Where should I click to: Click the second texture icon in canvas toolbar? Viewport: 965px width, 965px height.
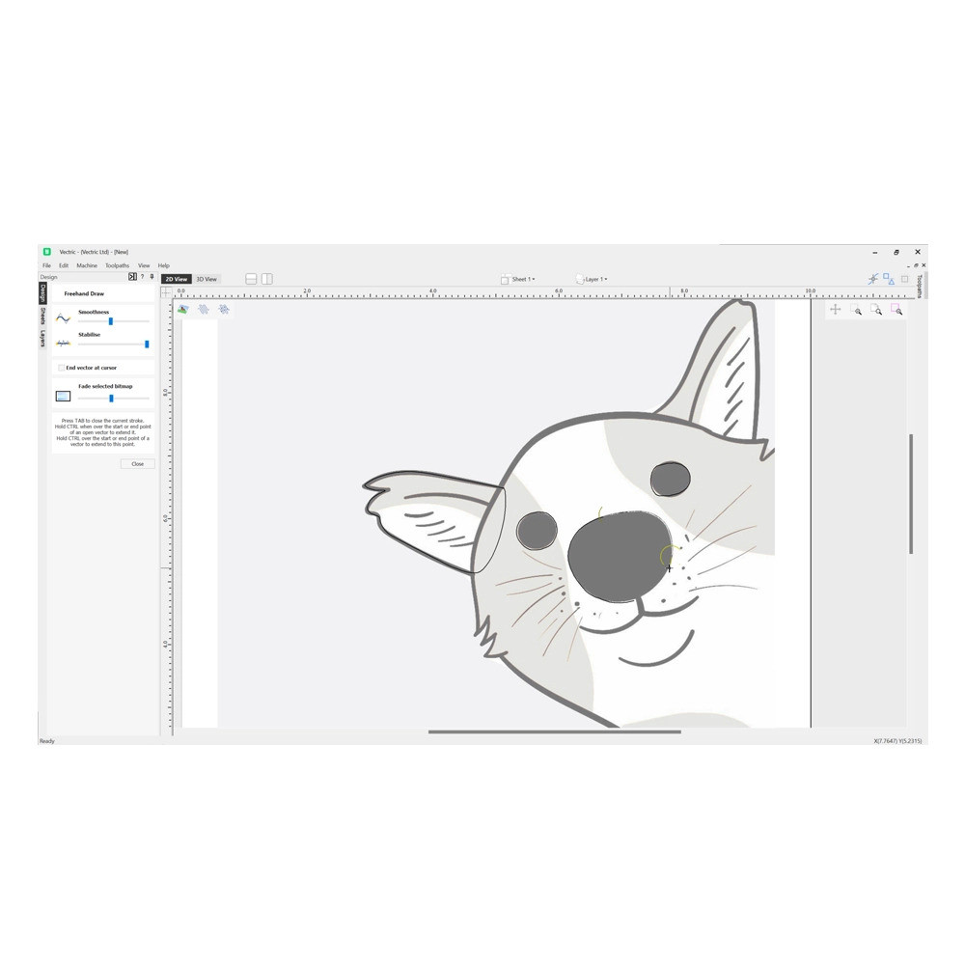(223, 310)
